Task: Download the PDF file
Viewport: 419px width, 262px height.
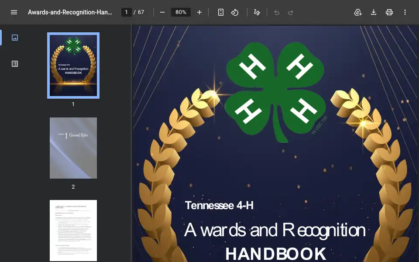Action: pos(374,12)
